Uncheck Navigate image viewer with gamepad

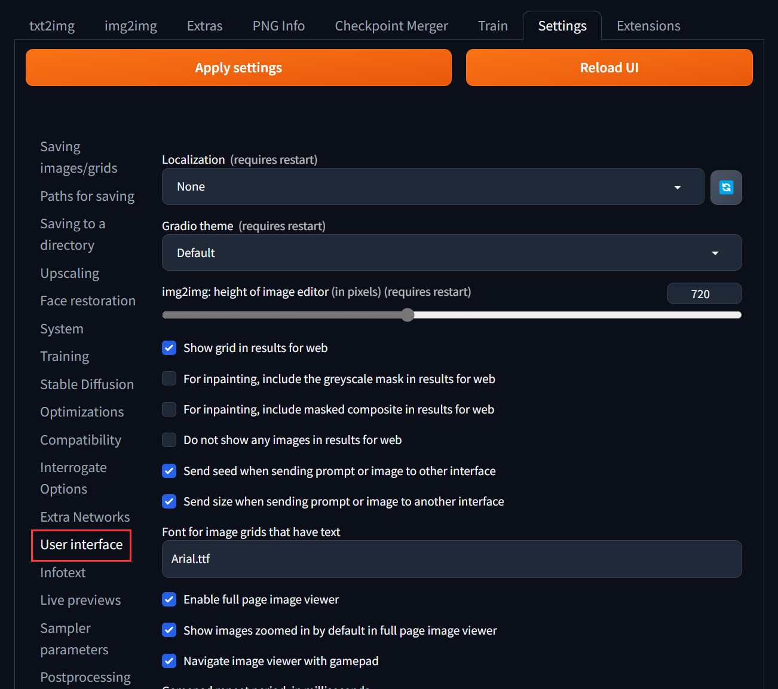point(169,660)
